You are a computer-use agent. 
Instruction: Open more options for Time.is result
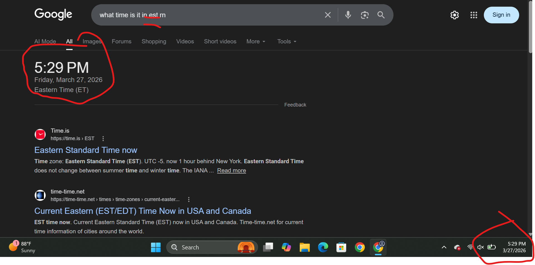[x=103, y=138]
